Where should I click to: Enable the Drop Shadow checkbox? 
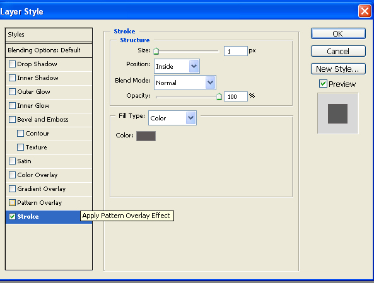pos(12,64)
